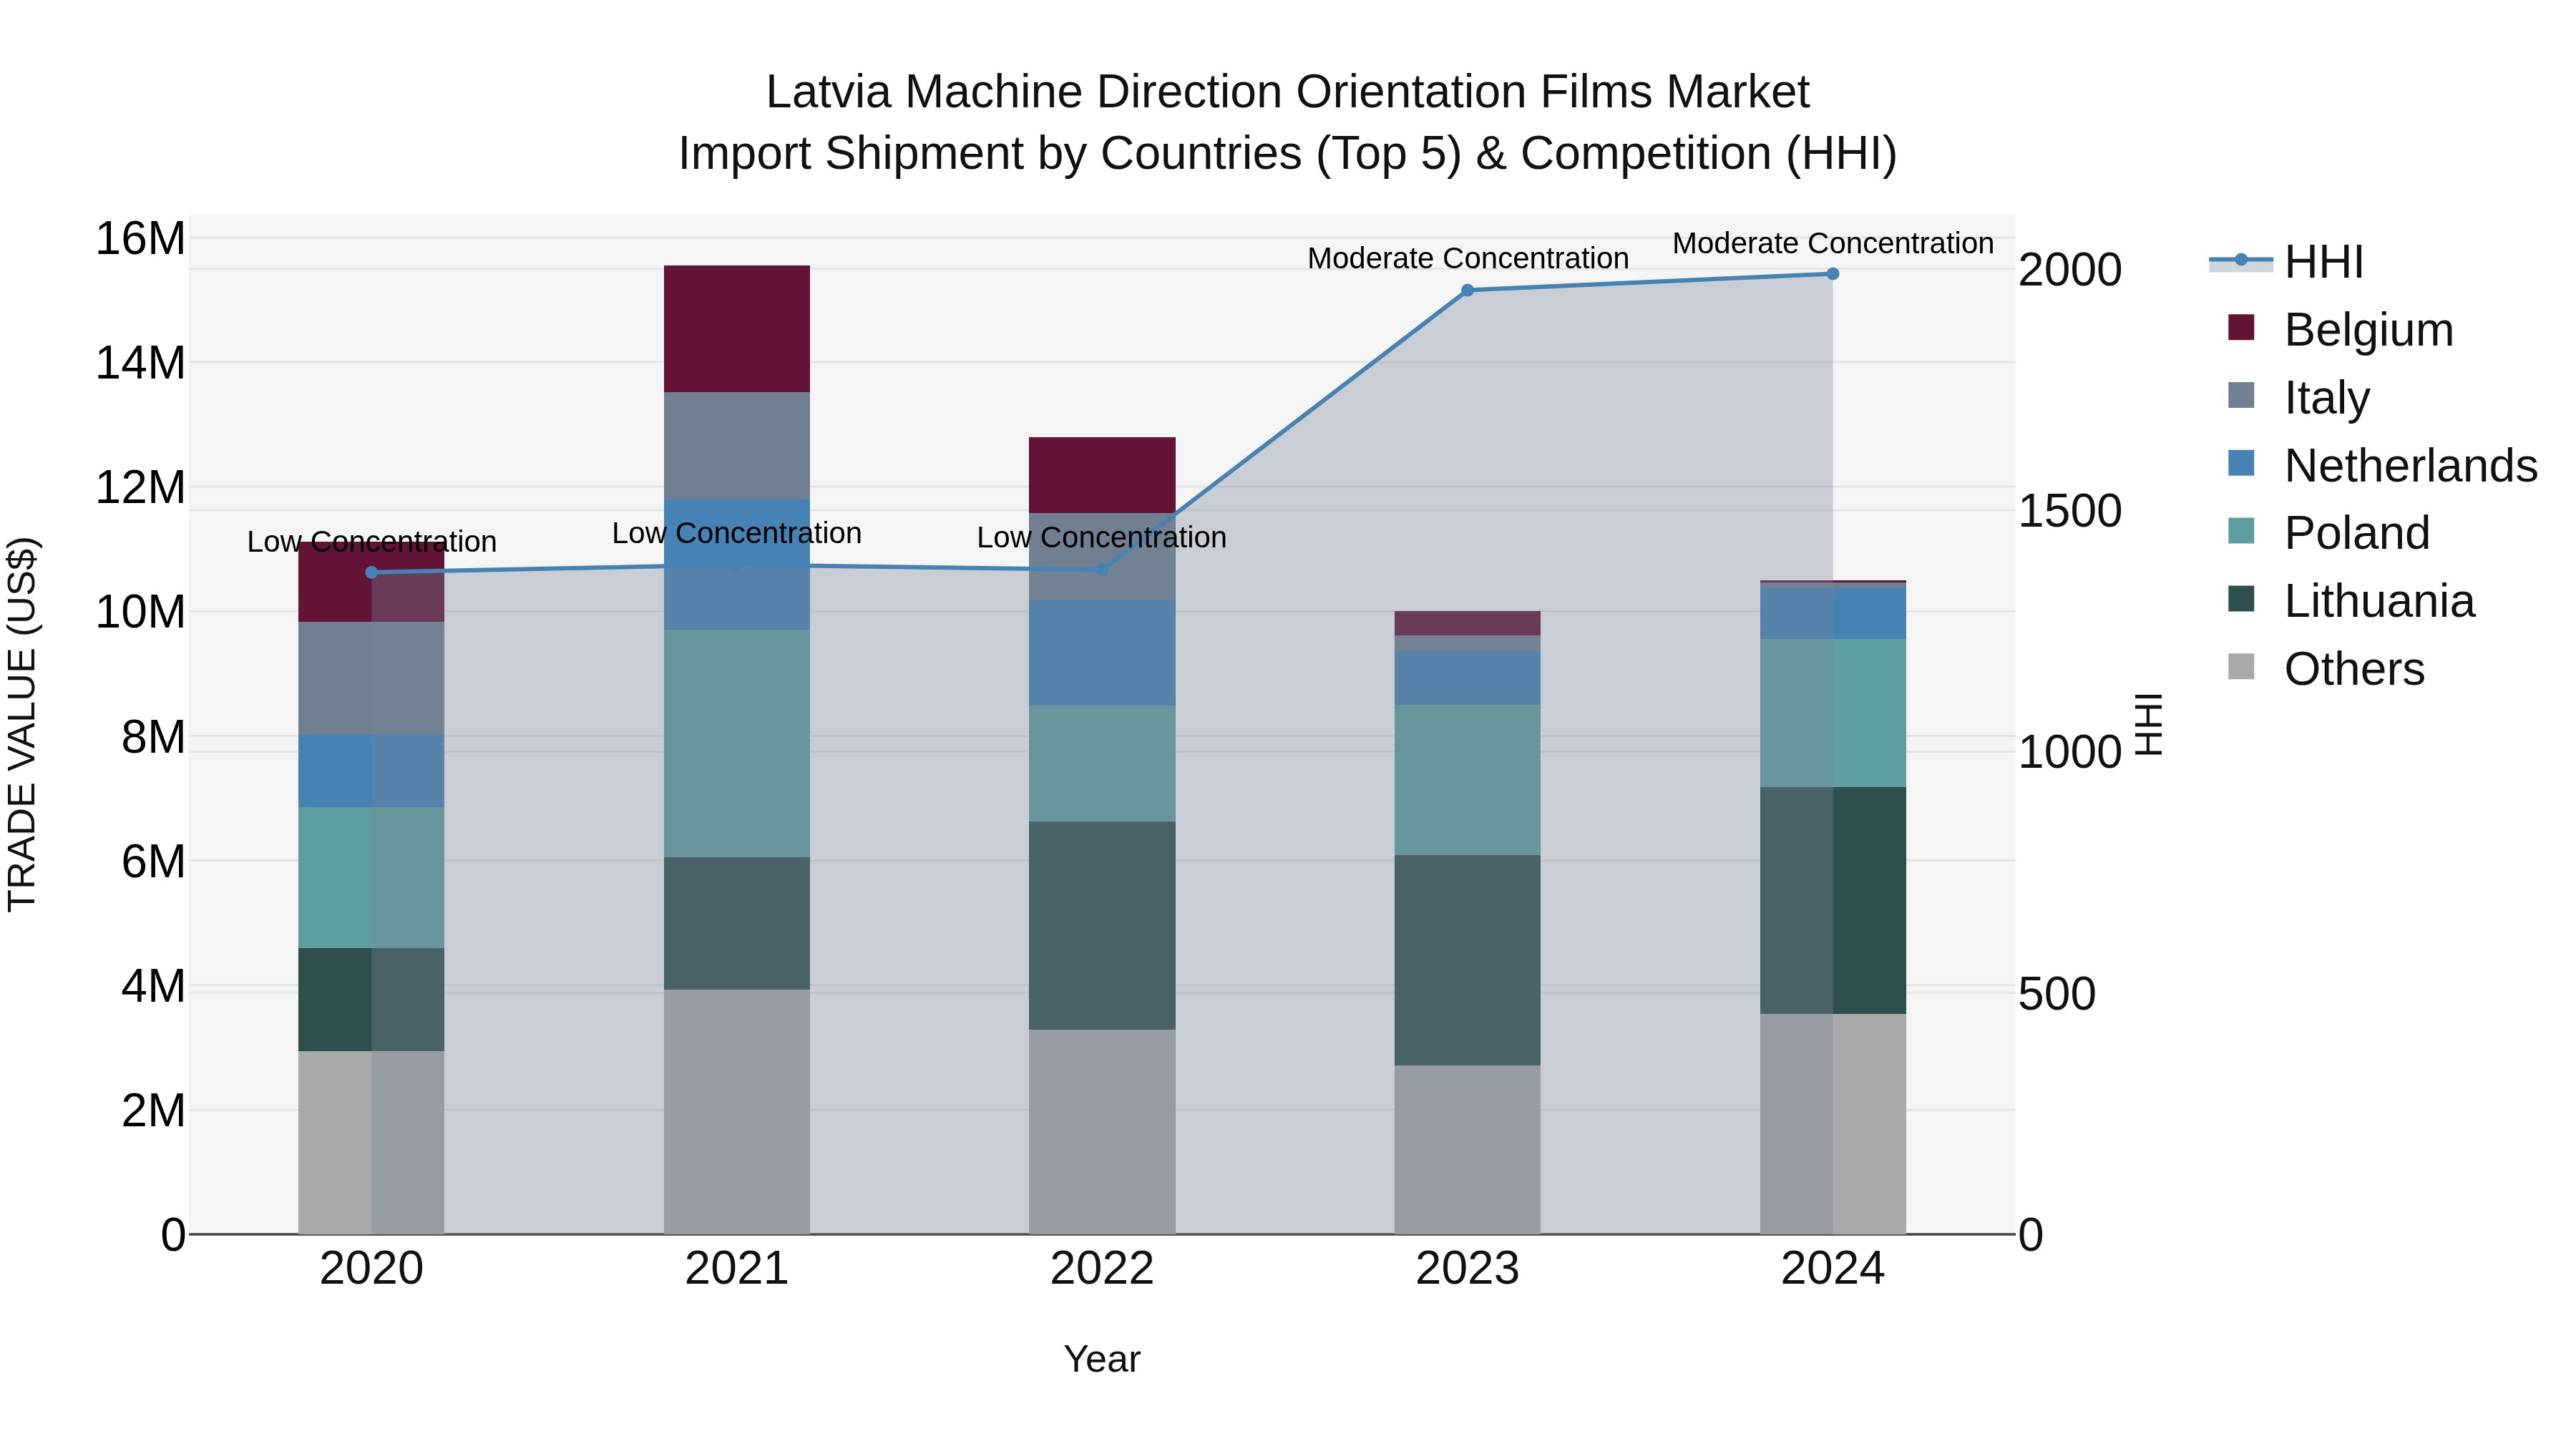Click the chart title text
Image resolution: width=2576 pixels, height=1449 pixels.
point(1287,122)
